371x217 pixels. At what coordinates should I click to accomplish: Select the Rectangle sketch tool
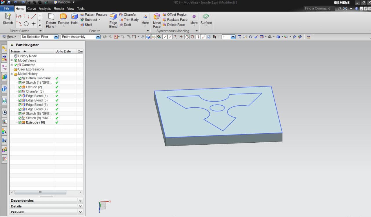pyautogui.click(x=26, y=16)
